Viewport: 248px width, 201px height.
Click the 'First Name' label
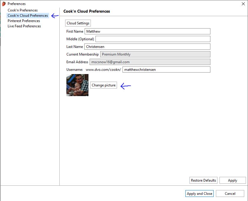75,31
